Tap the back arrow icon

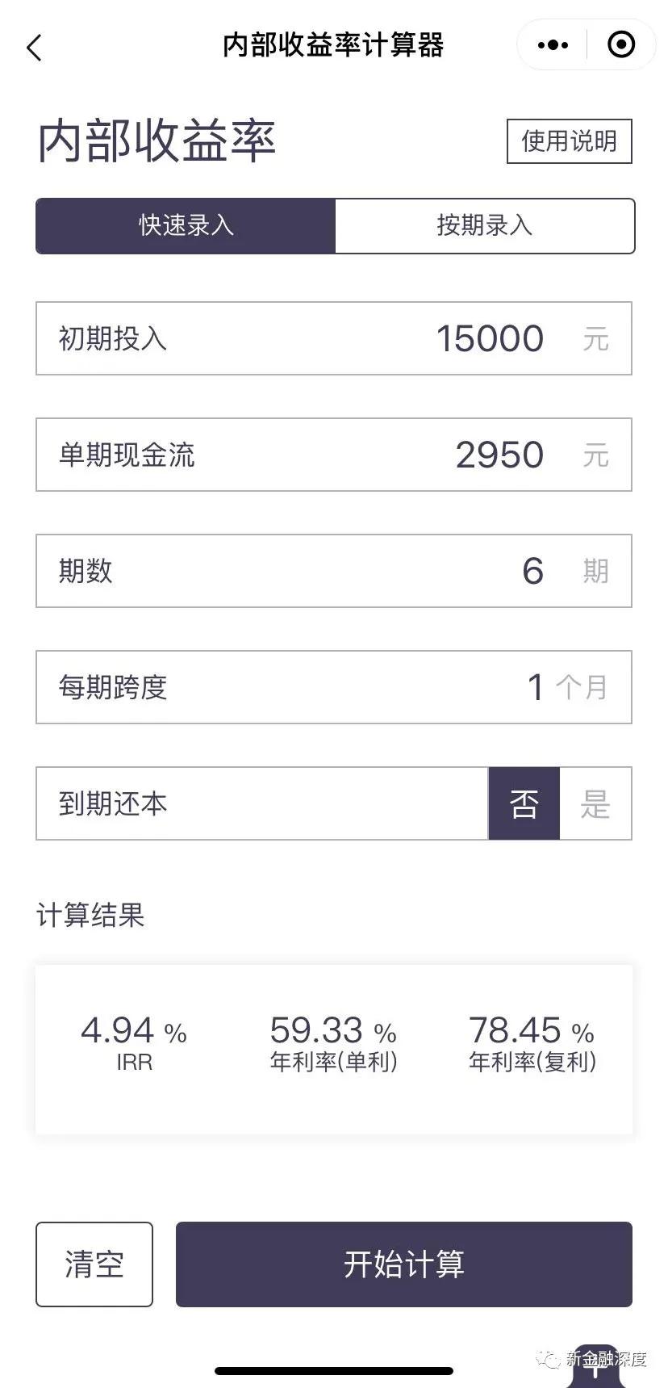pos(34,48)
